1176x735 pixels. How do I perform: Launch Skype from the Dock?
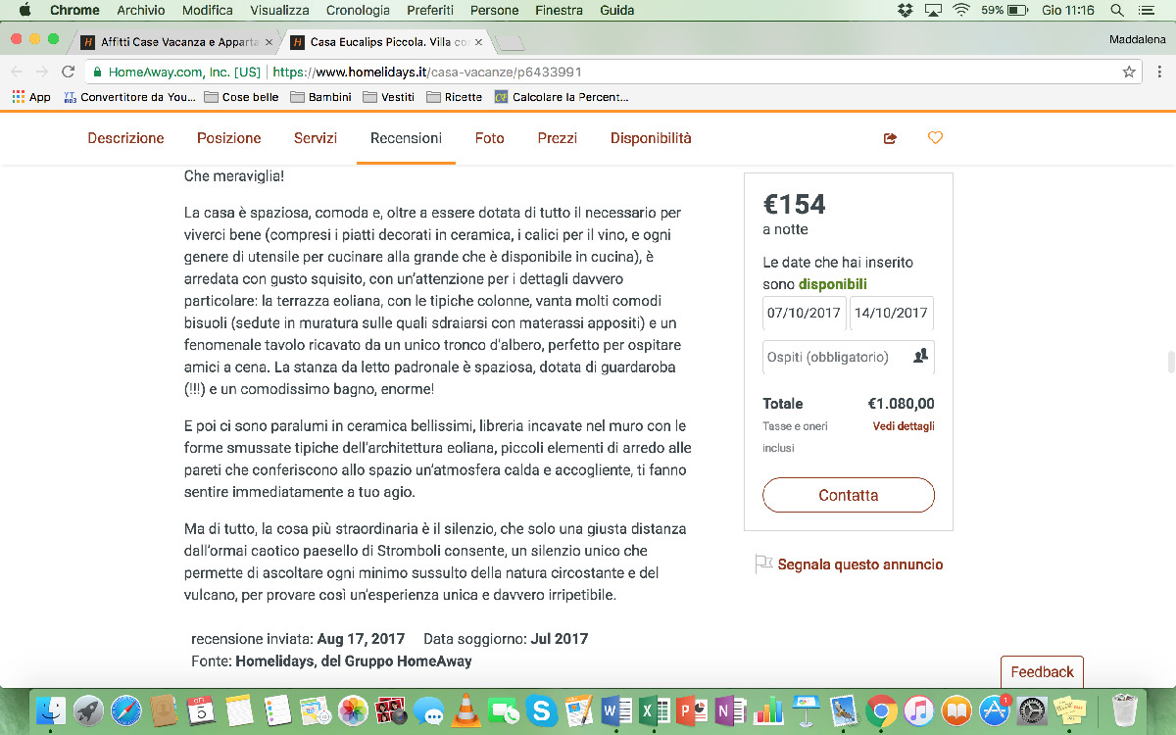[541, 710]
